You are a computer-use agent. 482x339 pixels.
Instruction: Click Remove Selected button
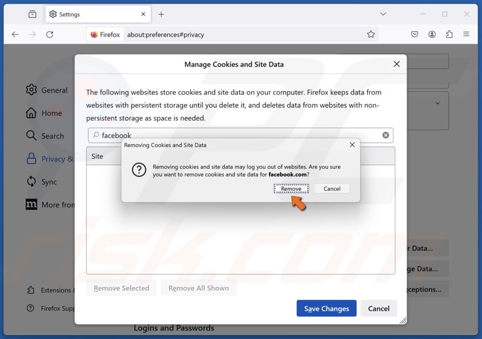pos(121,288)
